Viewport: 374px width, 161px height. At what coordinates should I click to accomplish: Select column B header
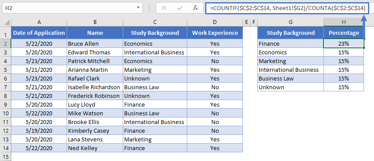(95, 22)
